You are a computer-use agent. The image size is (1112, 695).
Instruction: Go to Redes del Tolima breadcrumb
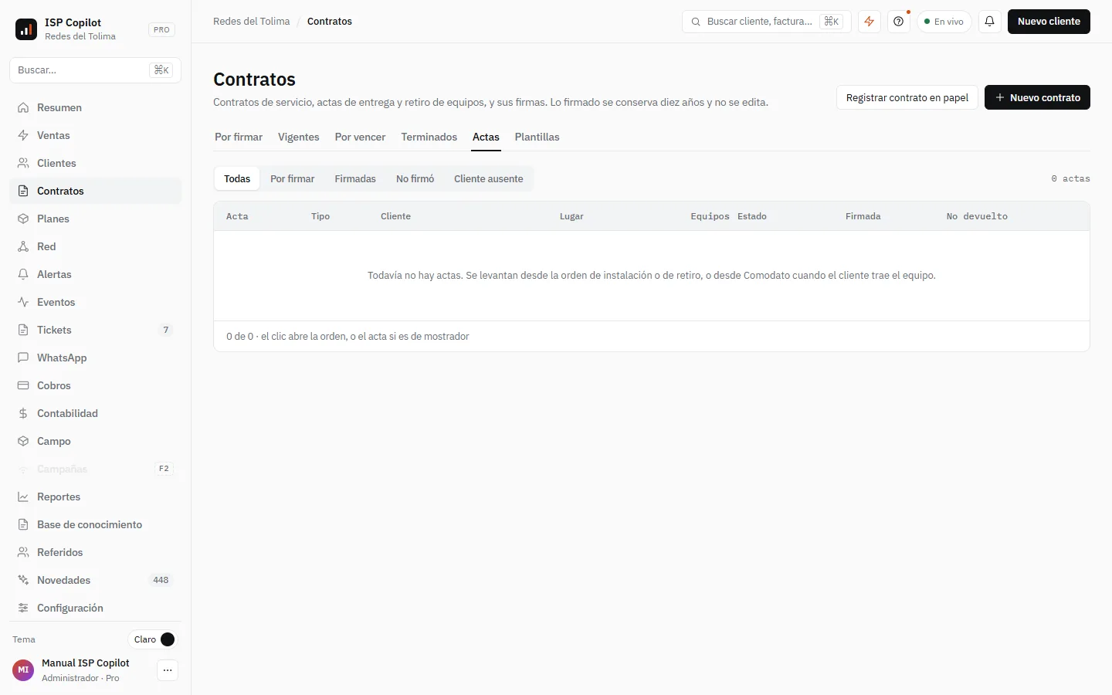[x=252, y=22]
